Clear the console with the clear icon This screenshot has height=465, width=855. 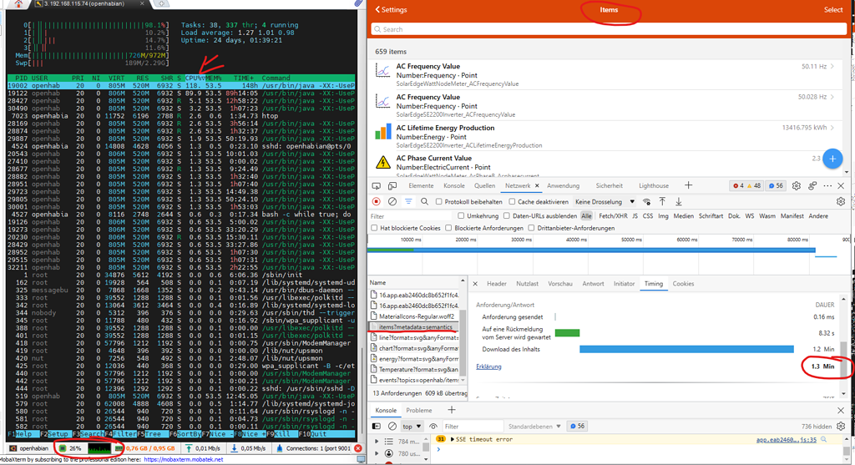pos(392,427)
